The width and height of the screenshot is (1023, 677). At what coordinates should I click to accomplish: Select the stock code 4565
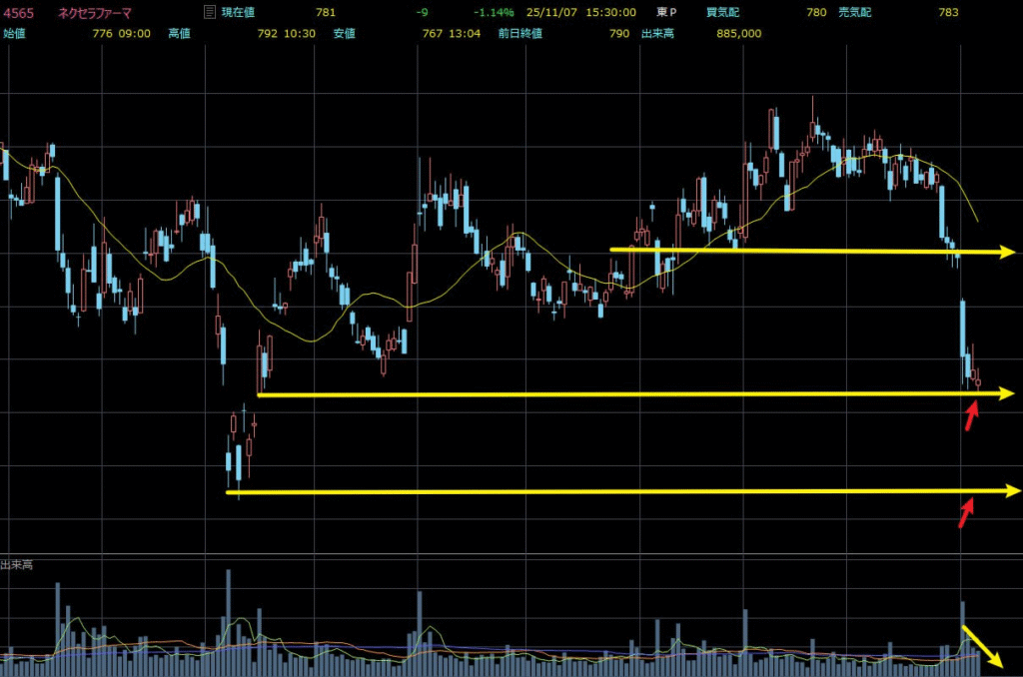point(17,13)
